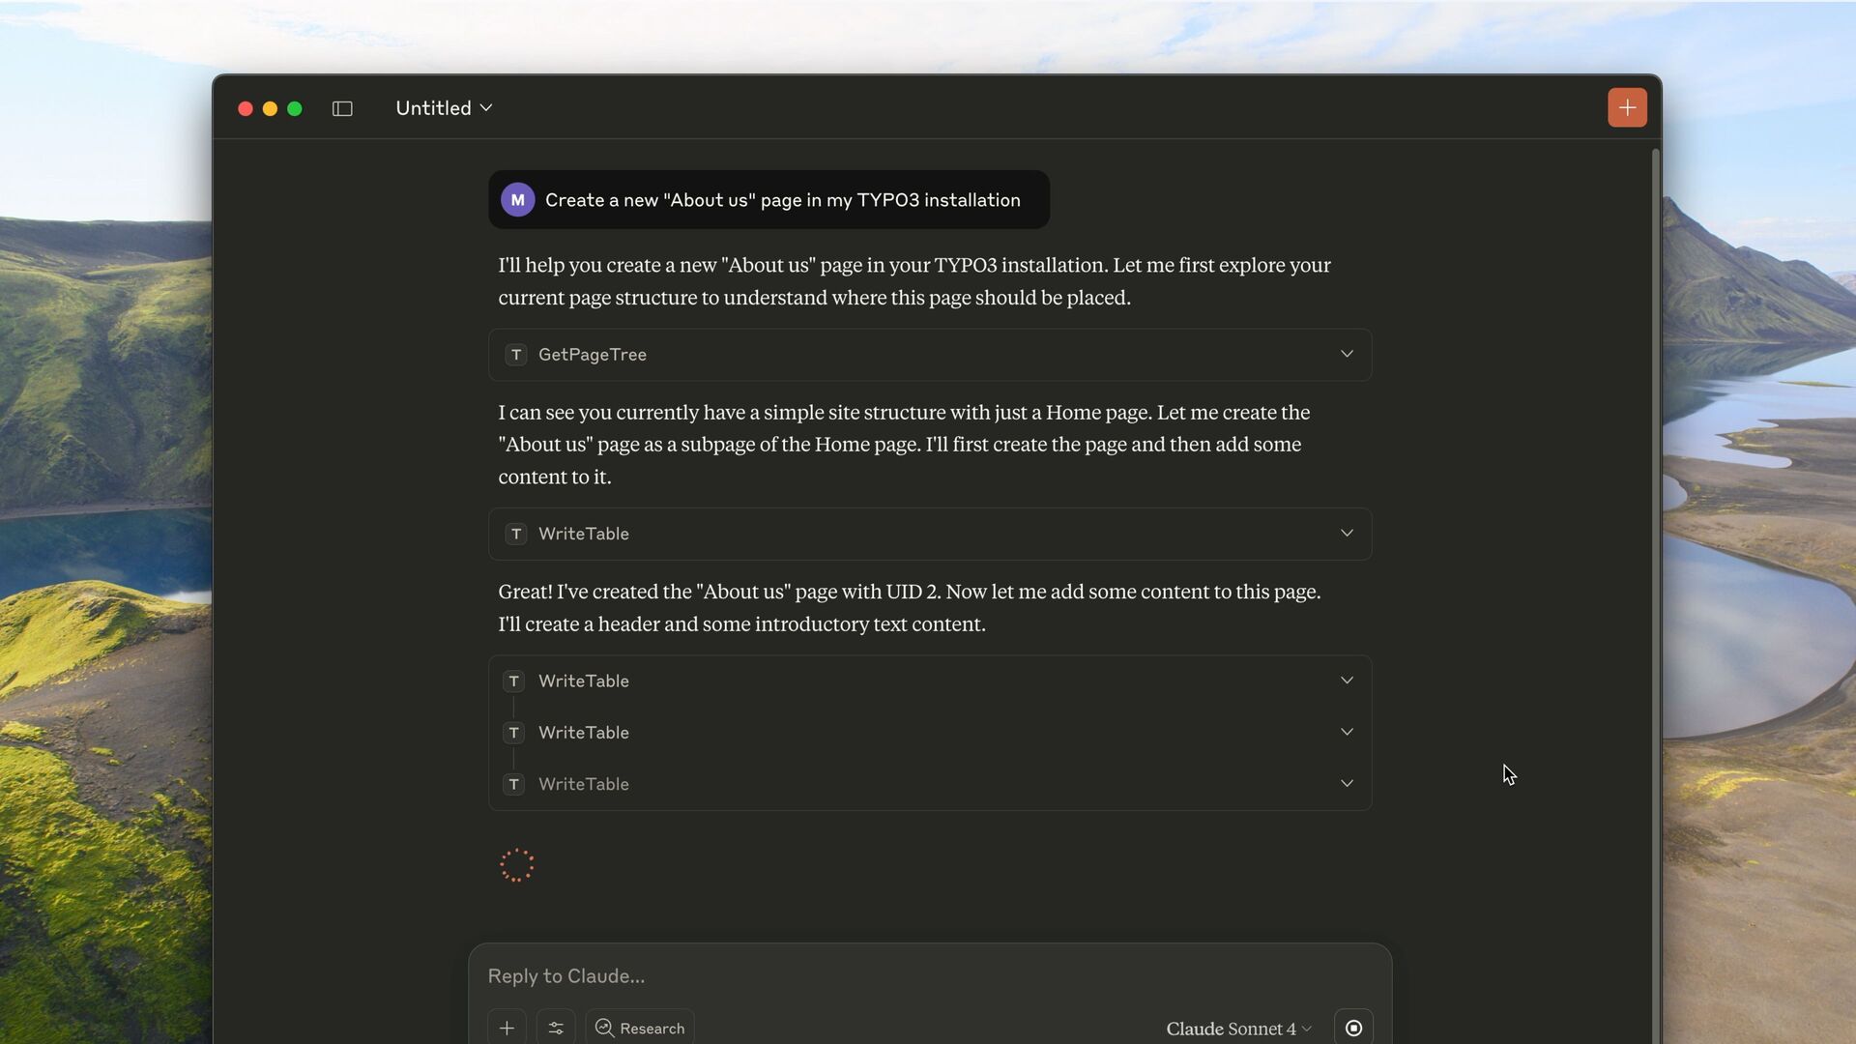Click the yellow minimize window button
Image resolution: width=1856 pixels, height=1044 pixels.
[270, 108]
